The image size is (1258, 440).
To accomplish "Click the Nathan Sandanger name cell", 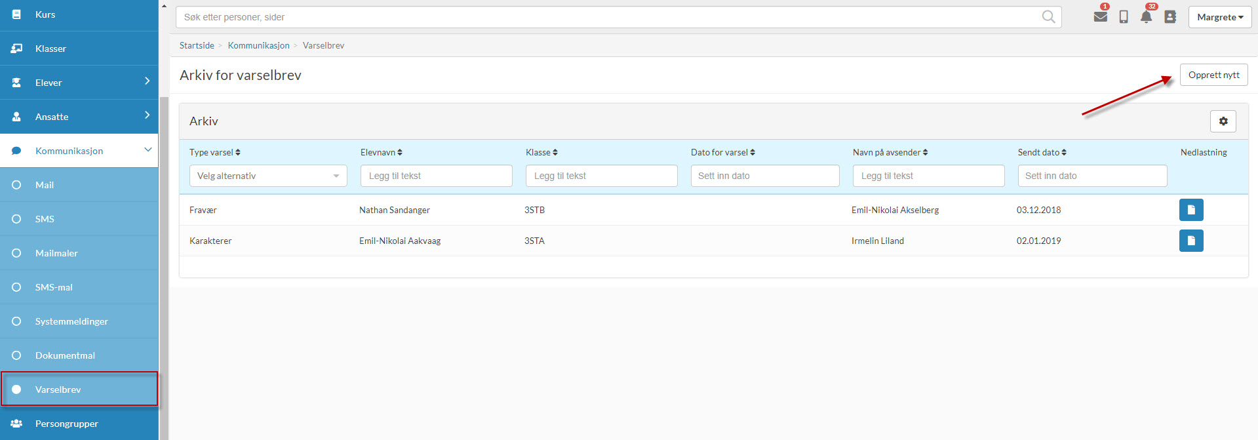I will (395, 210).
